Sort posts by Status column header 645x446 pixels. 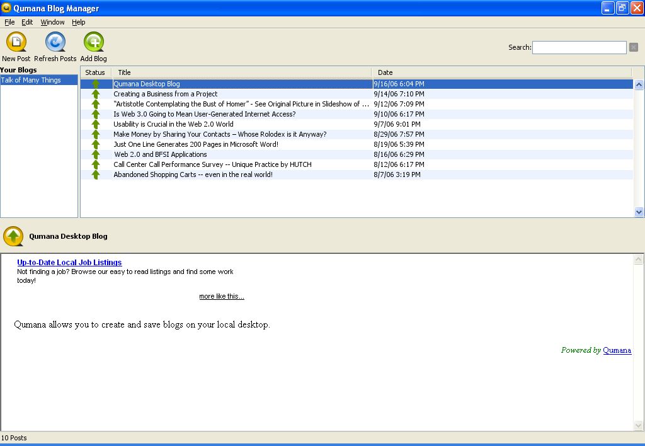tap(95, 72)
